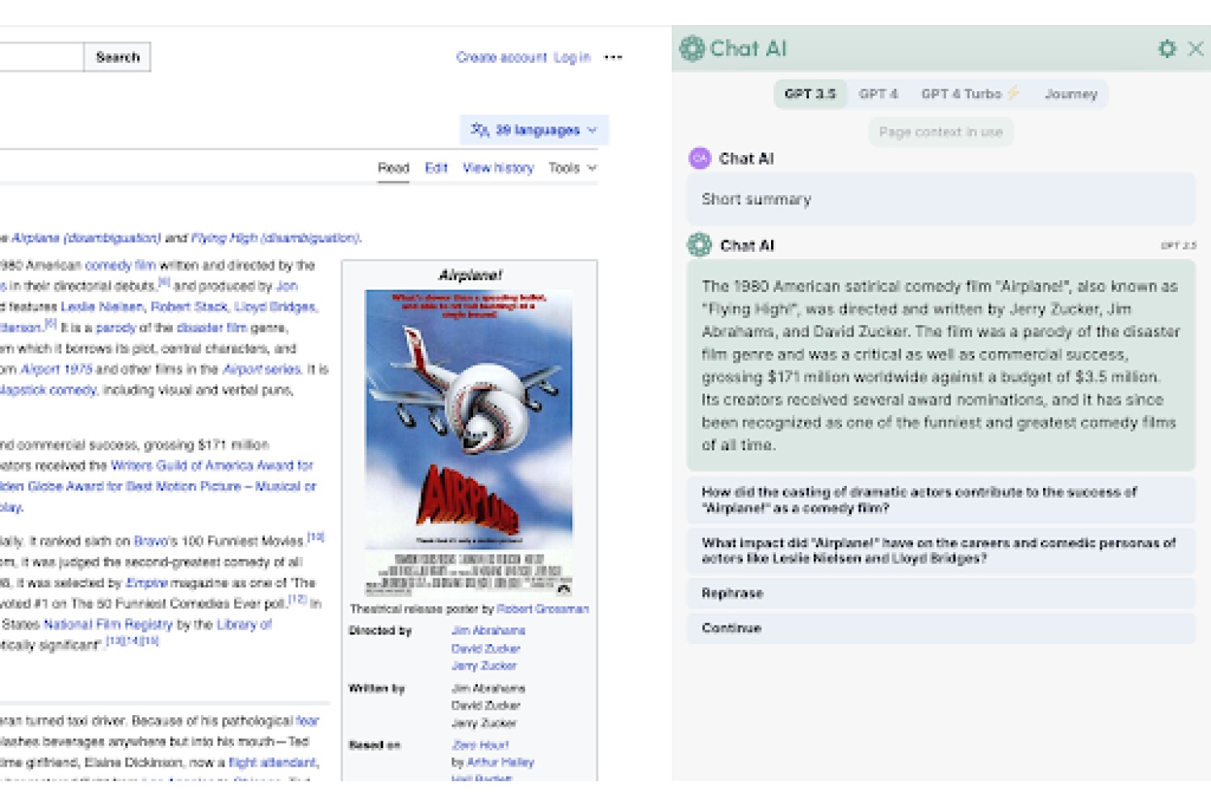
Task: Open the Journey tab
Action: pyautogui.click(x=1071, y=94)
